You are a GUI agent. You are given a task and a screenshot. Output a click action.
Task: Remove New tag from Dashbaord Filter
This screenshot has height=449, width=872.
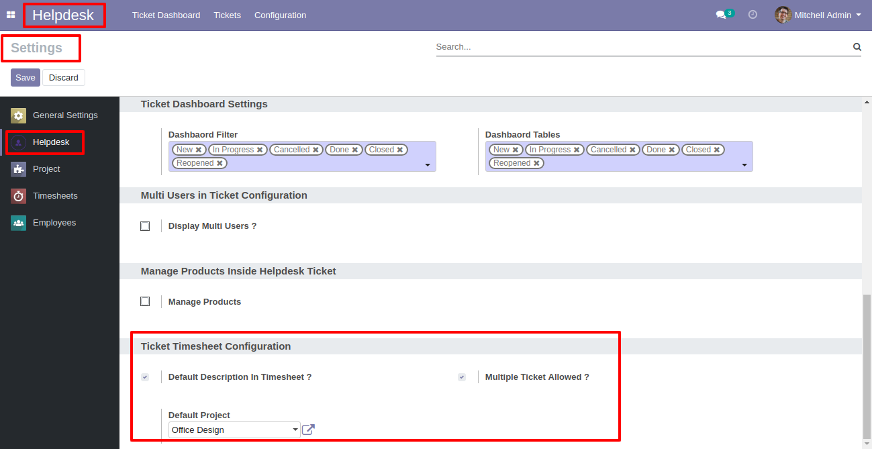click(x=199, y=150)
